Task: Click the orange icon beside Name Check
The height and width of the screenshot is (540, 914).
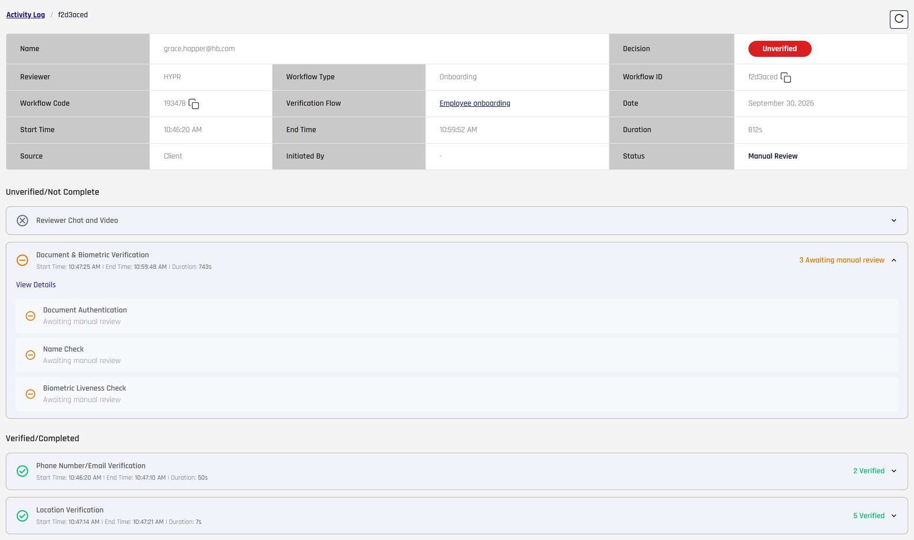Action: click(x=30, y=355)
